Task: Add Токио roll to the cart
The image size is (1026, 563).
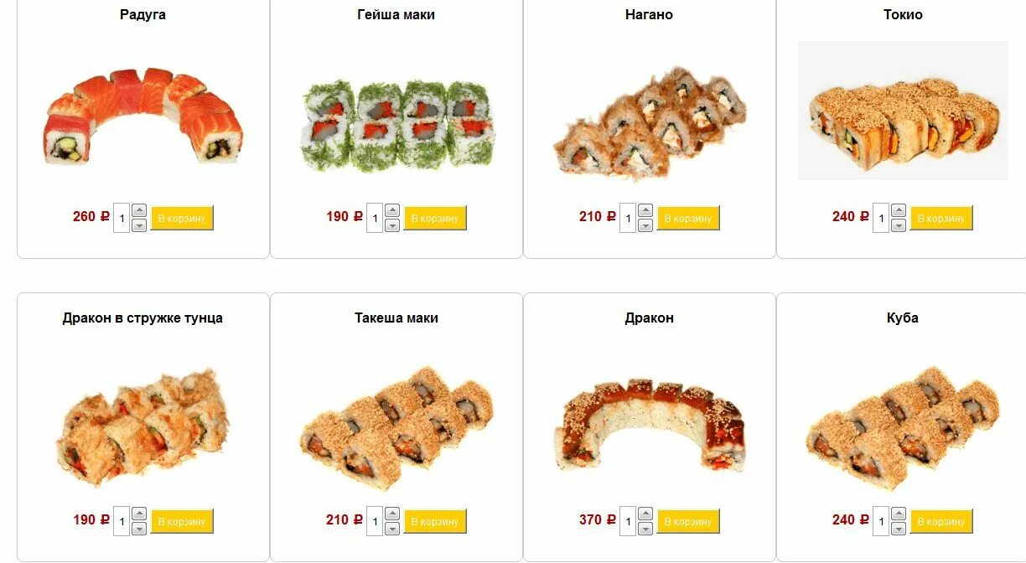Action: (x=941, y=218)
